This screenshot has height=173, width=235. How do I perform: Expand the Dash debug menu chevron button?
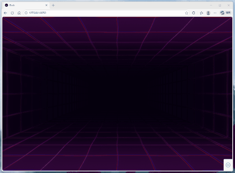pos(228,165)
